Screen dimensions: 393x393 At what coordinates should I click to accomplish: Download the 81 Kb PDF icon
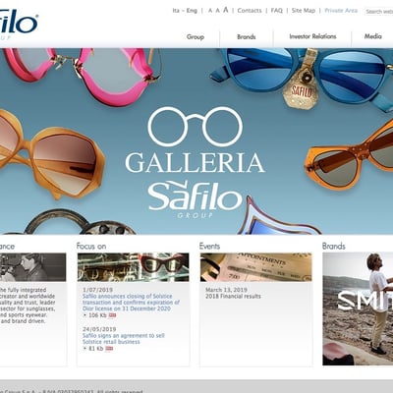(109, 349)
